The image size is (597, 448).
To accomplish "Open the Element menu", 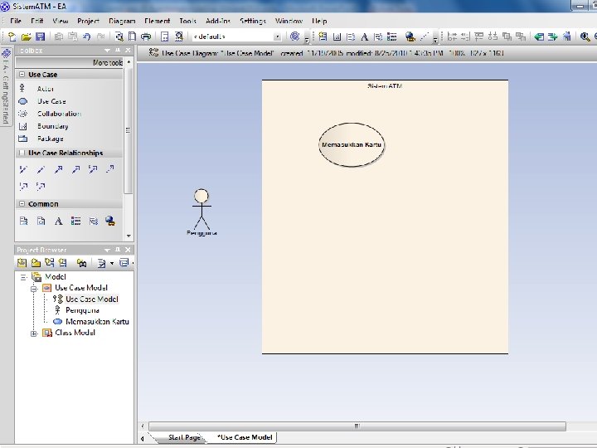I will coord(157,21).
